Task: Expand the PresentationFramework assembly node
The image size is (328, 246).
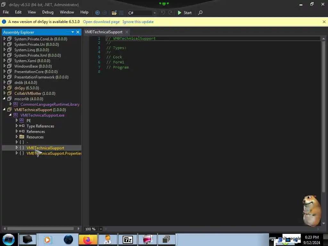Action: coord(4,77)
